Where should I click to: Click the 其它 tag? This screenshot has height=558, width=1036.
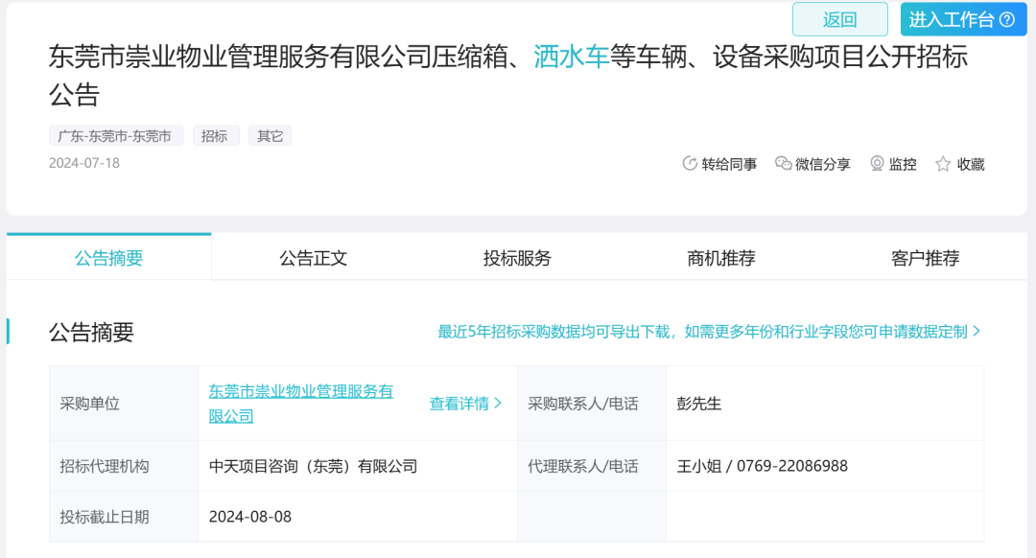pyautogui.click(x=271, y=136)
